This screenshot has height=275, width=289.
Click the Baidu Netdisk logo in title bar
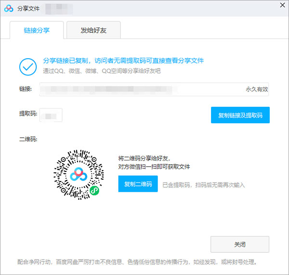pyautogui.click(x=9, y=9)
